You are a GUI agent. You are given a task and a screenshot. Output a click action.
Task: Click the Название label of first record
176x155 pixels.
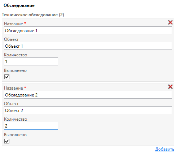[x=13, y=24]
